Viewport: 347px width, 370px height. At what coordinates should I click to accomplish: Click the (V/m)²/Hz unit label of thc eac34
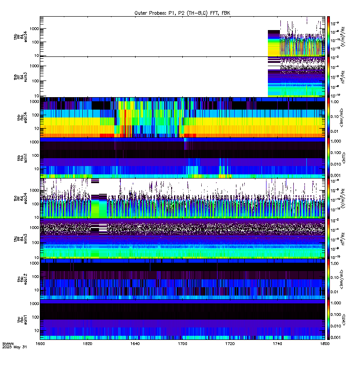343,199
